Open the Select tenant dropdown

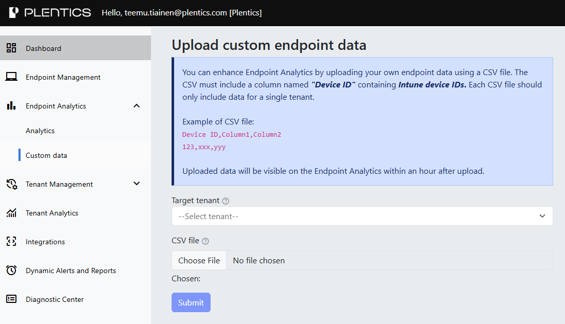362,217
